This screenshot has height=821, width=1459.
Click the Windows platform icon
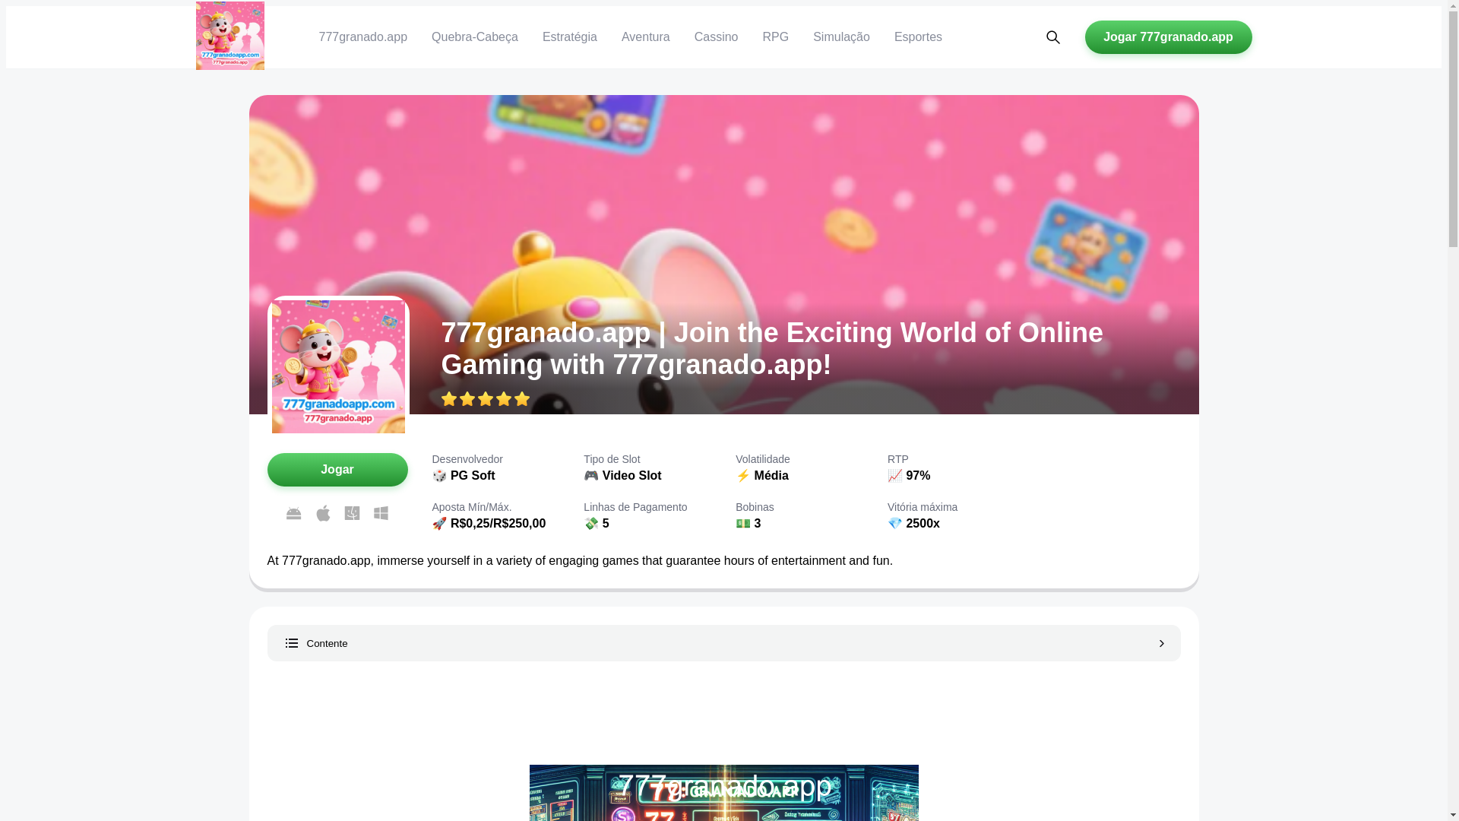pyautogui.click(x=381, y=513)
